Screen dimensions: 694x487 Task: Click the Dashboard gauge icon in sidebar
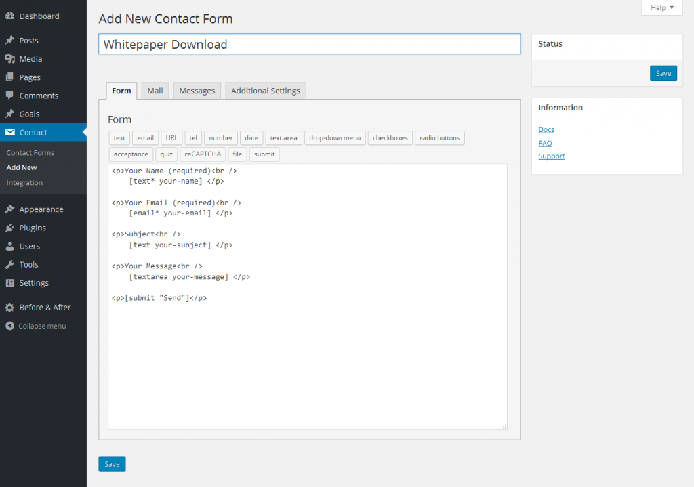point(9,16)
